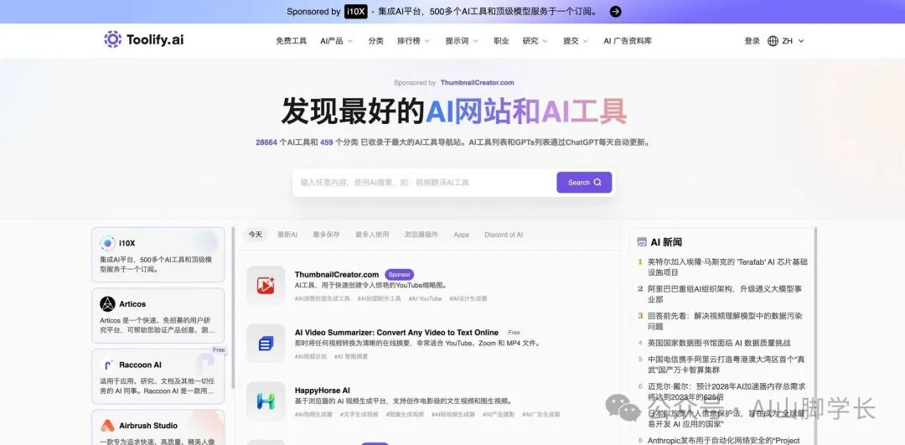This screenshot has width=905, height=445.
Task: Click the 459 categories count
Action: (326, 142)
